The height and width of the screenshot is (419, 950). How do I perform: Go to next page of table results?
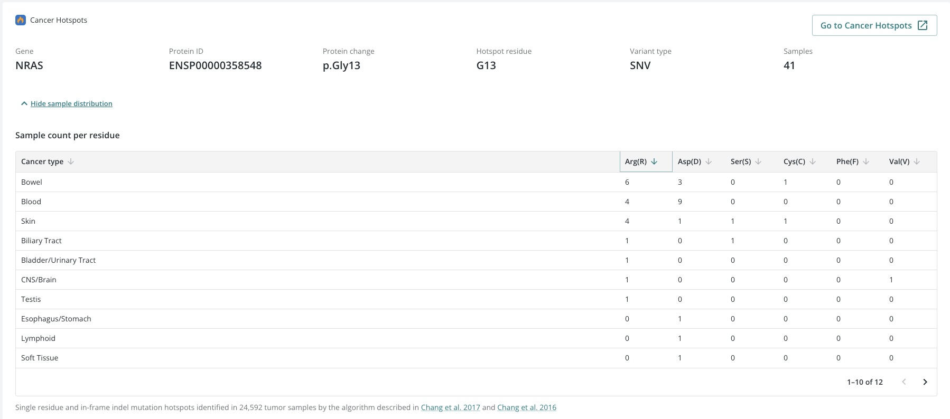tap(925, 382)
